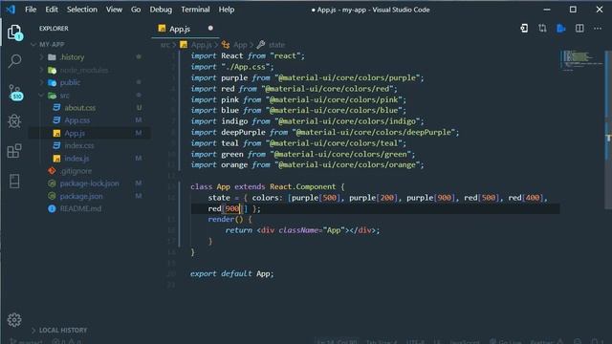Click the code minimap preview
Image resolution: width=612 pixels, height=344 pixels.
pyautogui.click(x=581, y=60)
